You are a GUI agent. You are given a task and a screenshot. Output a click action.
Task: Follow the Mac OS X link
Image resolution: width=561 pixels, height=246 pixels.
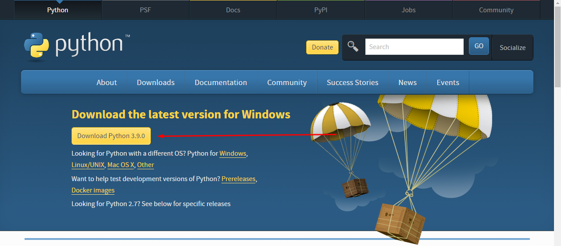point(121,165)
